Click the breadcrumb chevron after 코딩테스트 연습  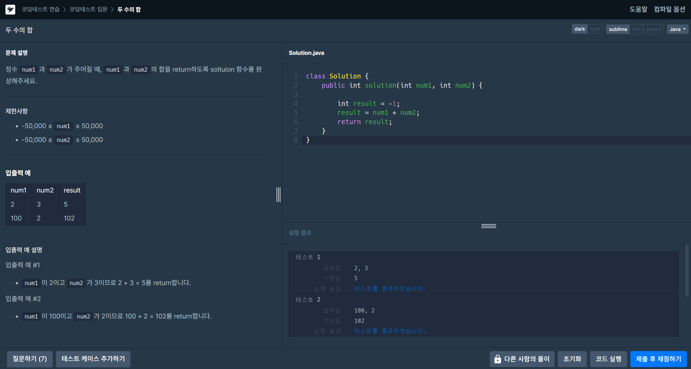(x=64, y=10)
